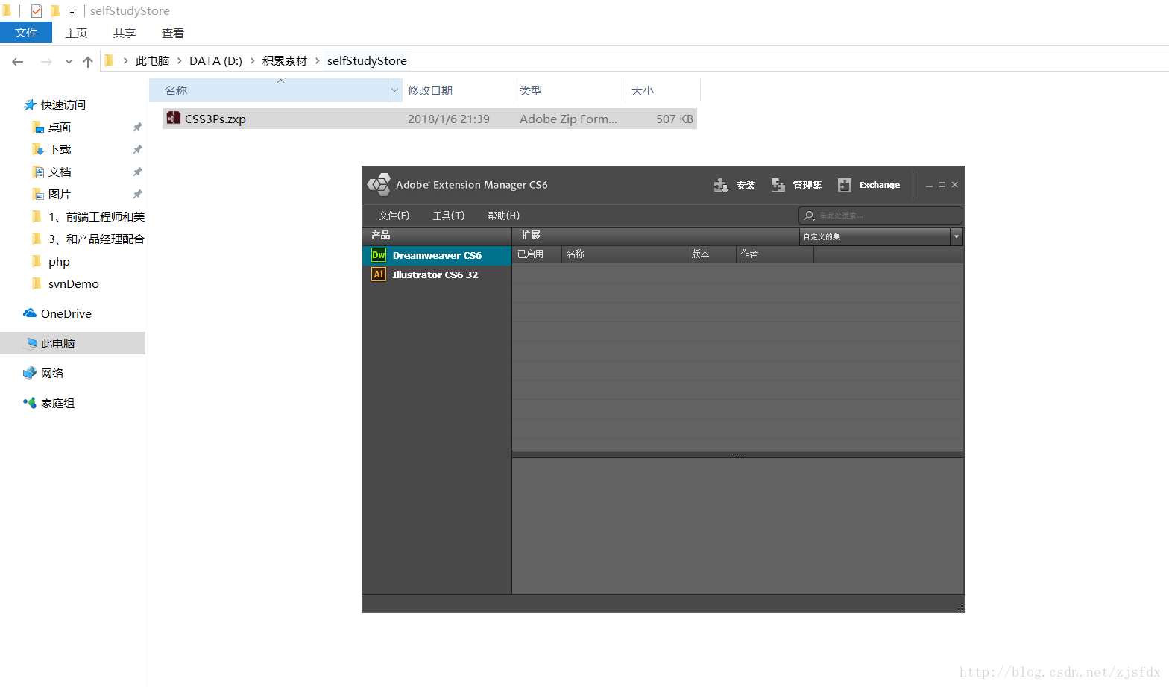This screenshot has height=687, width=1169.
Task: Open the custom set dropdown arrow
Action: pos(957,236)
